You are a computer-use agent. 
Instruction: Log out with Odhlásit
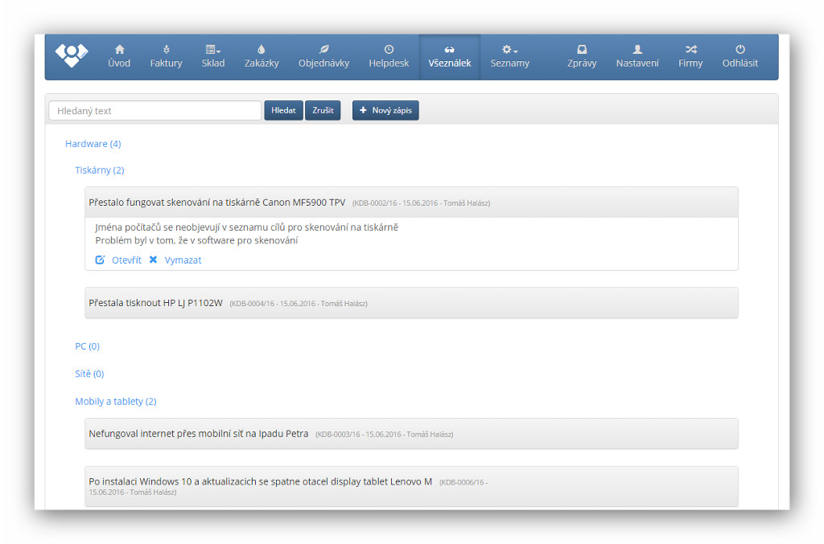click(740, 56)
